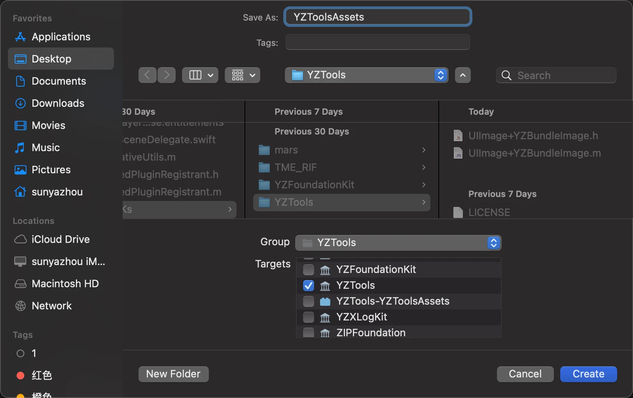Click the Search magnifier icon
The image size is (633, 398).
[506, 75]
